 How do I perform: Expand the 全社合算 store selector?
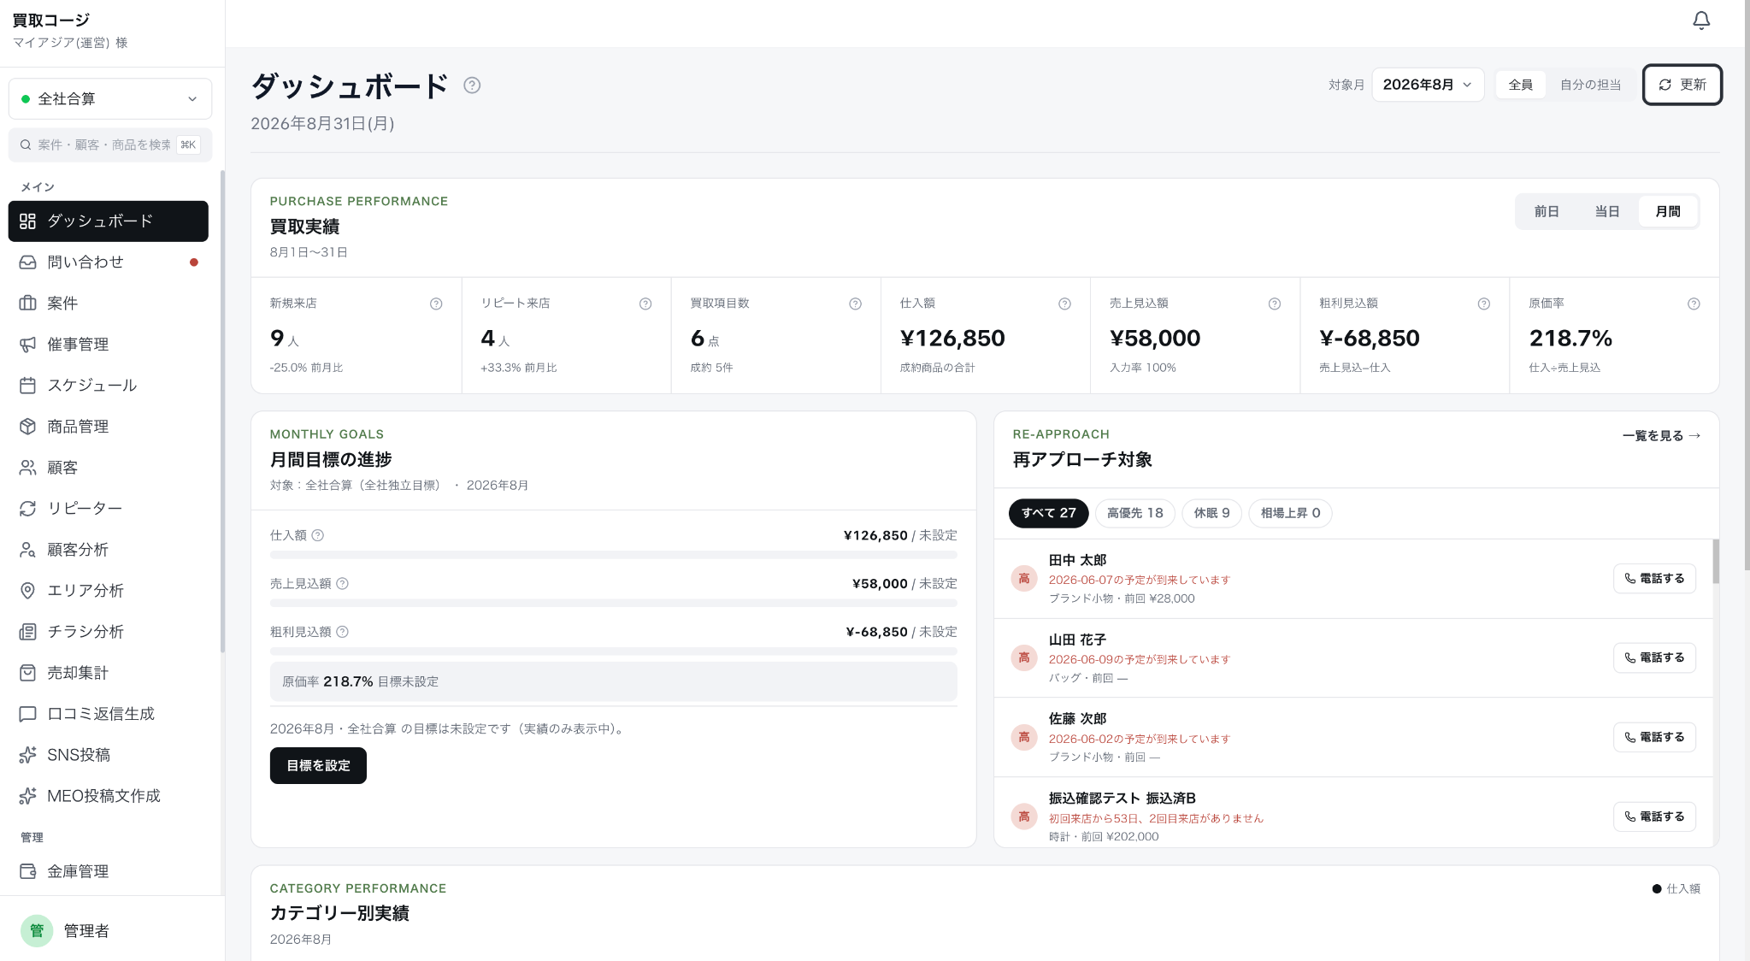110,99
